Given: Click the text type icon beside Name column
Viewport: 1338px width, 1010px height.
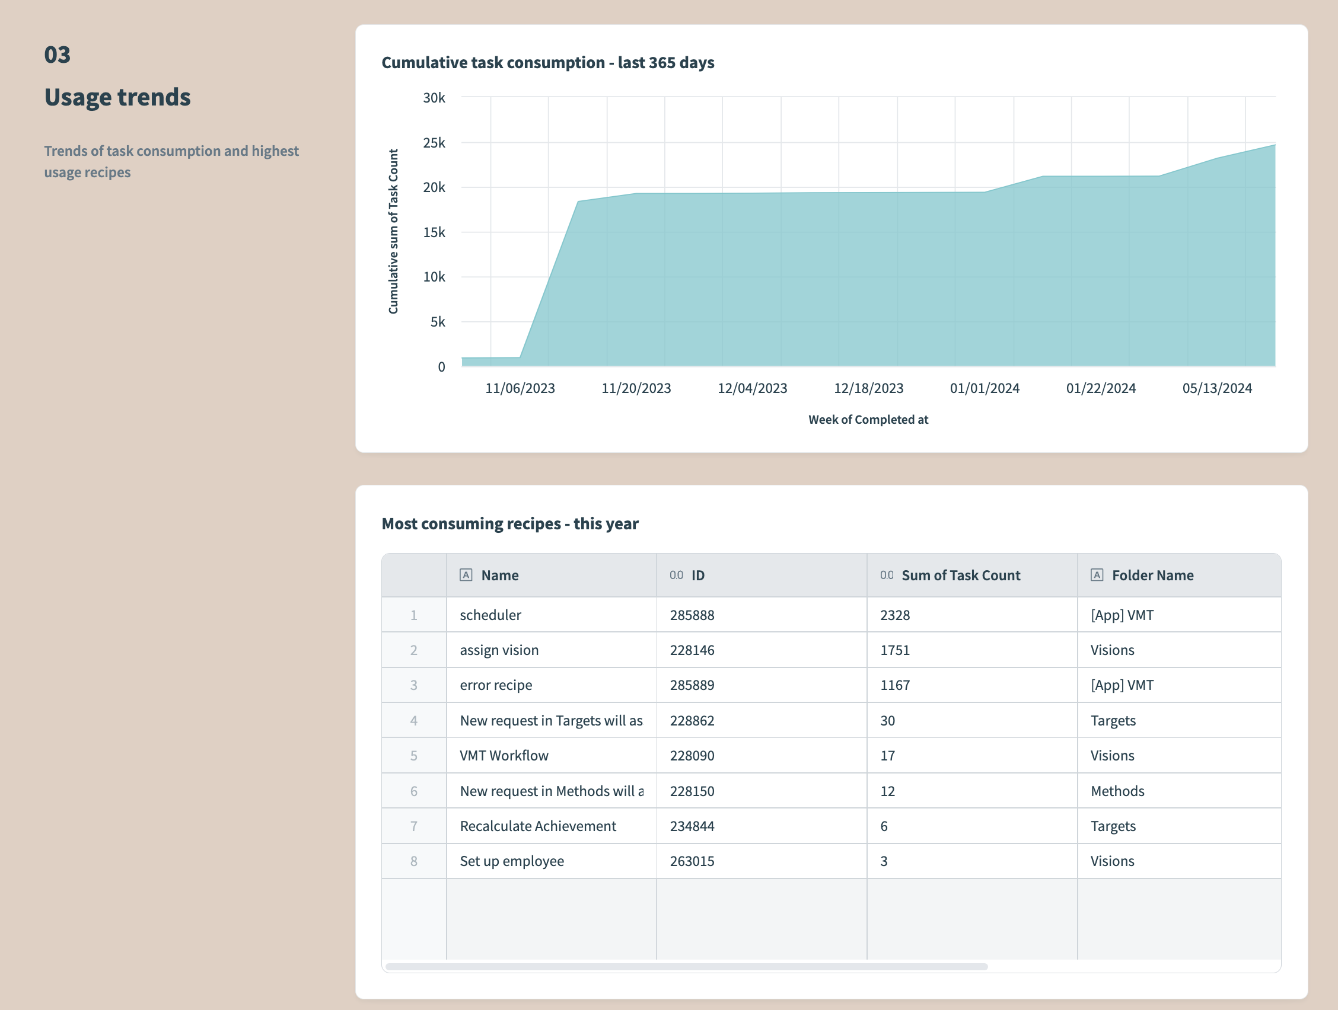Looking at the screenshot, I should point(466,575).
